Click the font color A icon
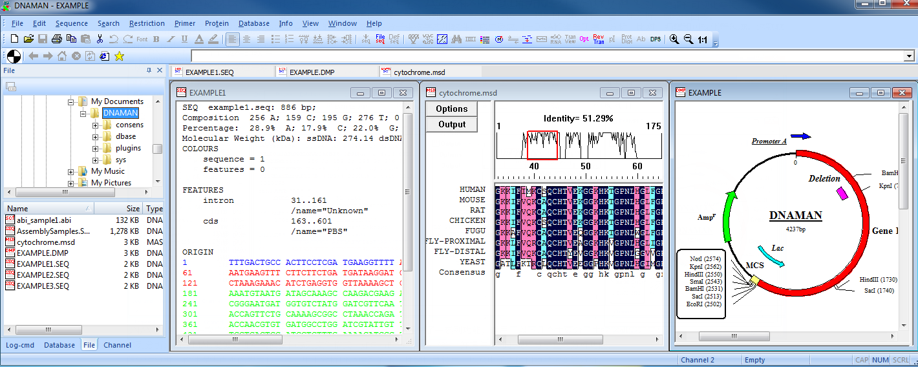The height and width of the screenshot is (367, 918). (x=198, y=39)
